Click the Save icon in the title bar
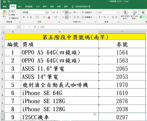Screen dimensions: 147x121 4,2
